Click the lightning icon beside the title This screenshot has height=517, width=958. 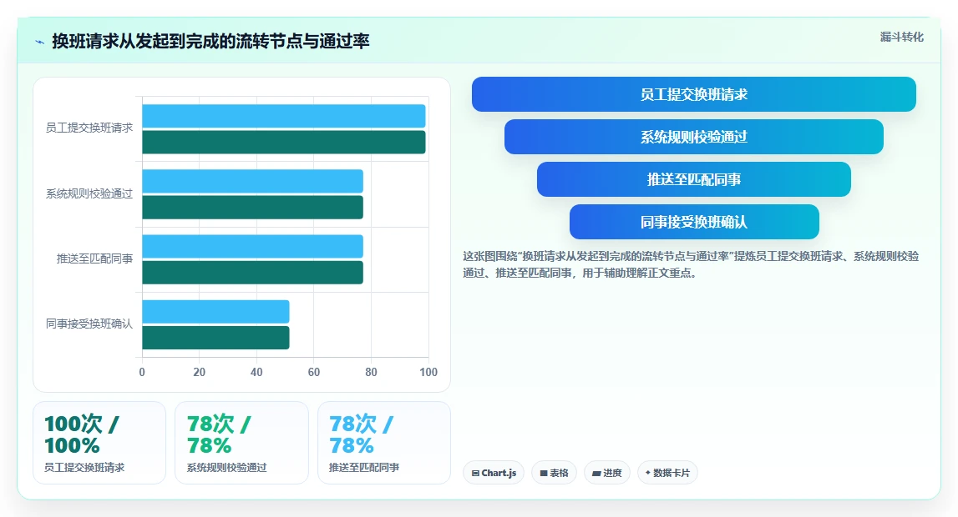pos(40,42)
